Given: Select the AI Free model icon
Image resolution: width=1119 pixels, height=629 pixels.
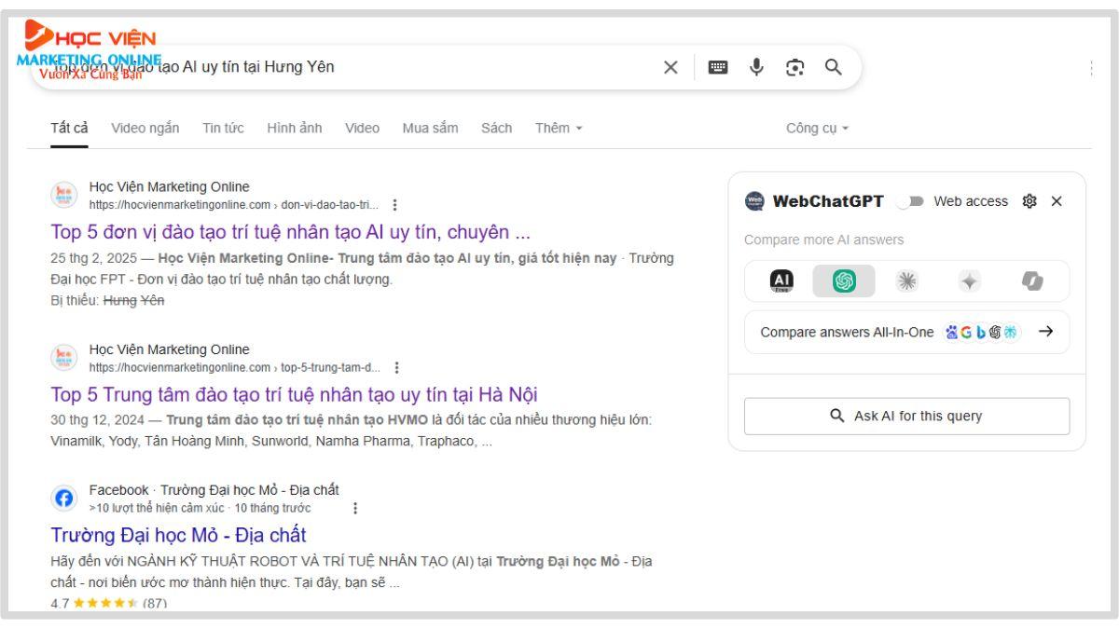Looking at the screenshot, I should pos(781,280).
